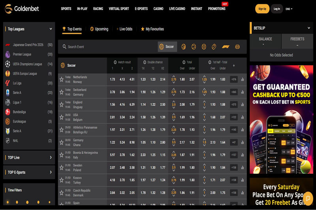Click the info icon next to Double chance
Image resolution: width=316 pixels, height=210 pixels.
click(145, 62)
